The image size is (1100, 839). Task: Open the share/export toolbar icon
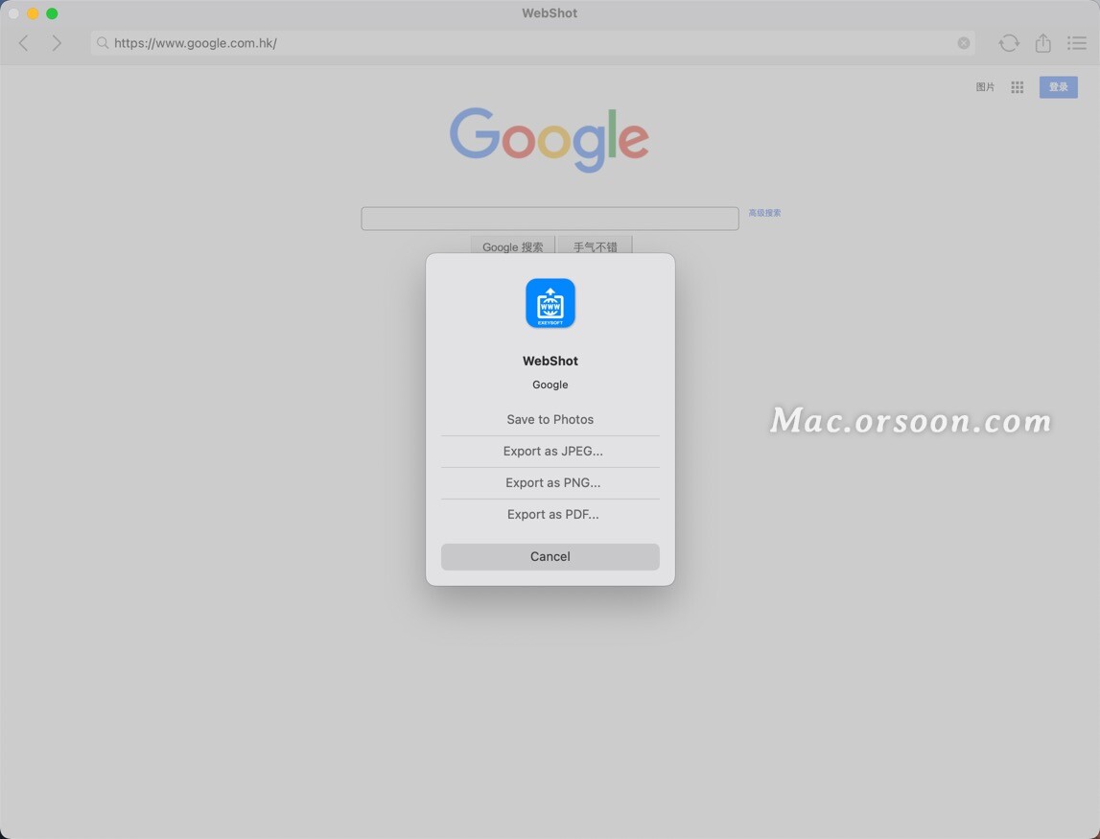pyautogui.click(x=1043, y=43)
